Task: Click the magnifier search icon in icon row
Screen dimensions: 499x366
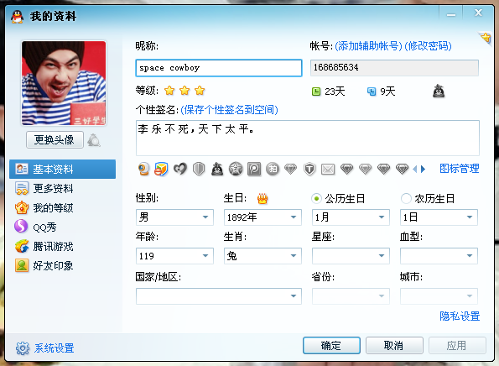Action: coord(254,169)
